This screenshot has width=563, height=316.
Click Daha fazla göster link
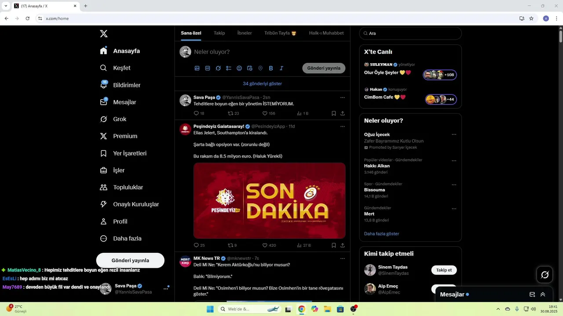pyautogui.click(x=382, y=234)
